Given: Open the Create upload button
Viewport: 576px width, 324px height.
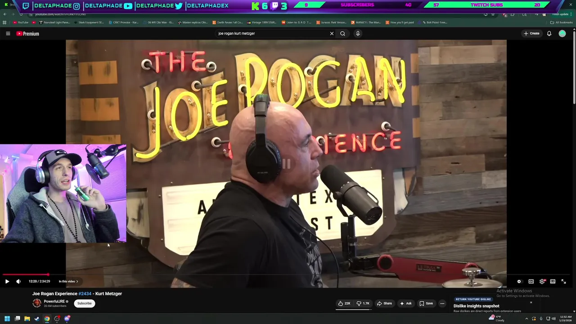Looking at the screenshot, I should (x=531, y=33).
